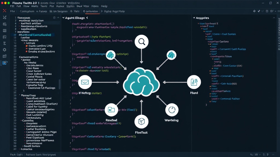Click 'Palfene Sana Nawpeges' in status bar
The width and height of the screenshot is (280, 157).
pyautogui.click(x=41, y=155)
